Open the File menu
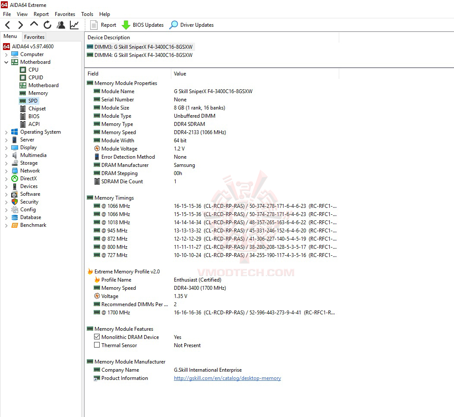This screenshot has width=454, height=417. [7, 14]
